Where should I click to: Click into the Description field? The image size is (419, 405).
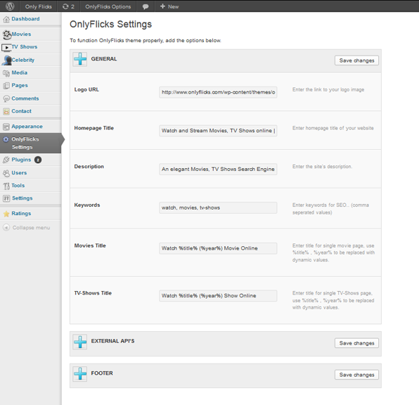click(x=218, y=169)
